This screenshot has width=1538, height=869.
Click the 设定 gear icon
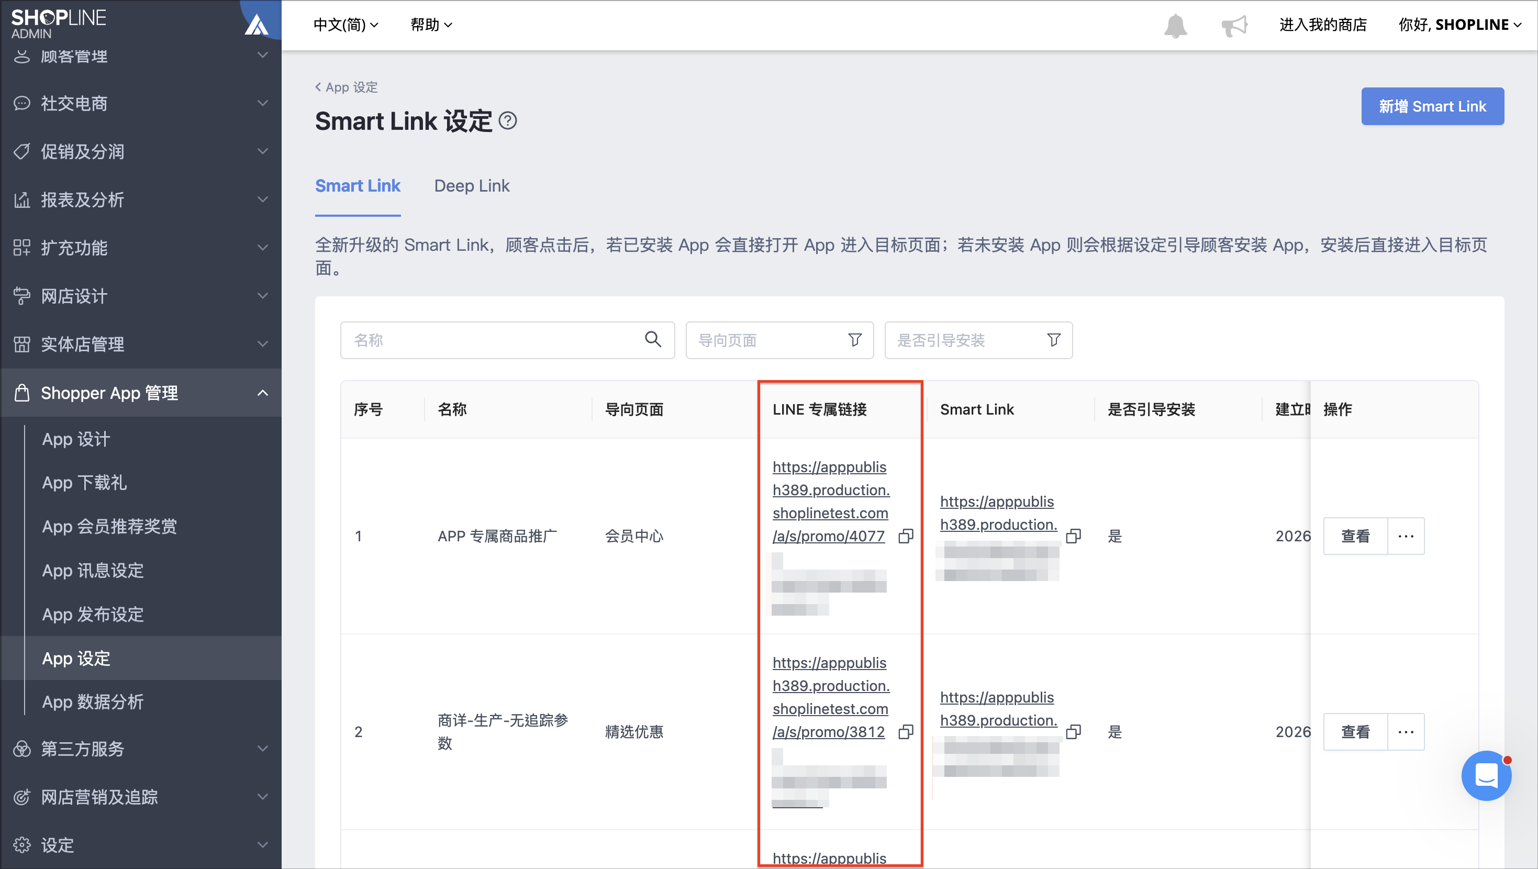[x=22, y=844]
